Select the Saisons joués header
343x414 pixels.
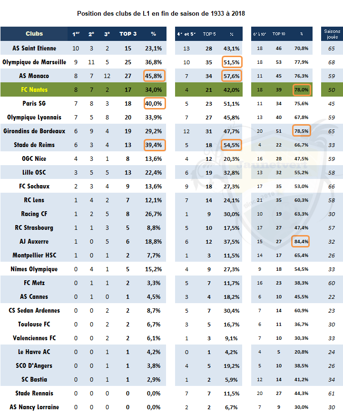(x=332, y=34)
